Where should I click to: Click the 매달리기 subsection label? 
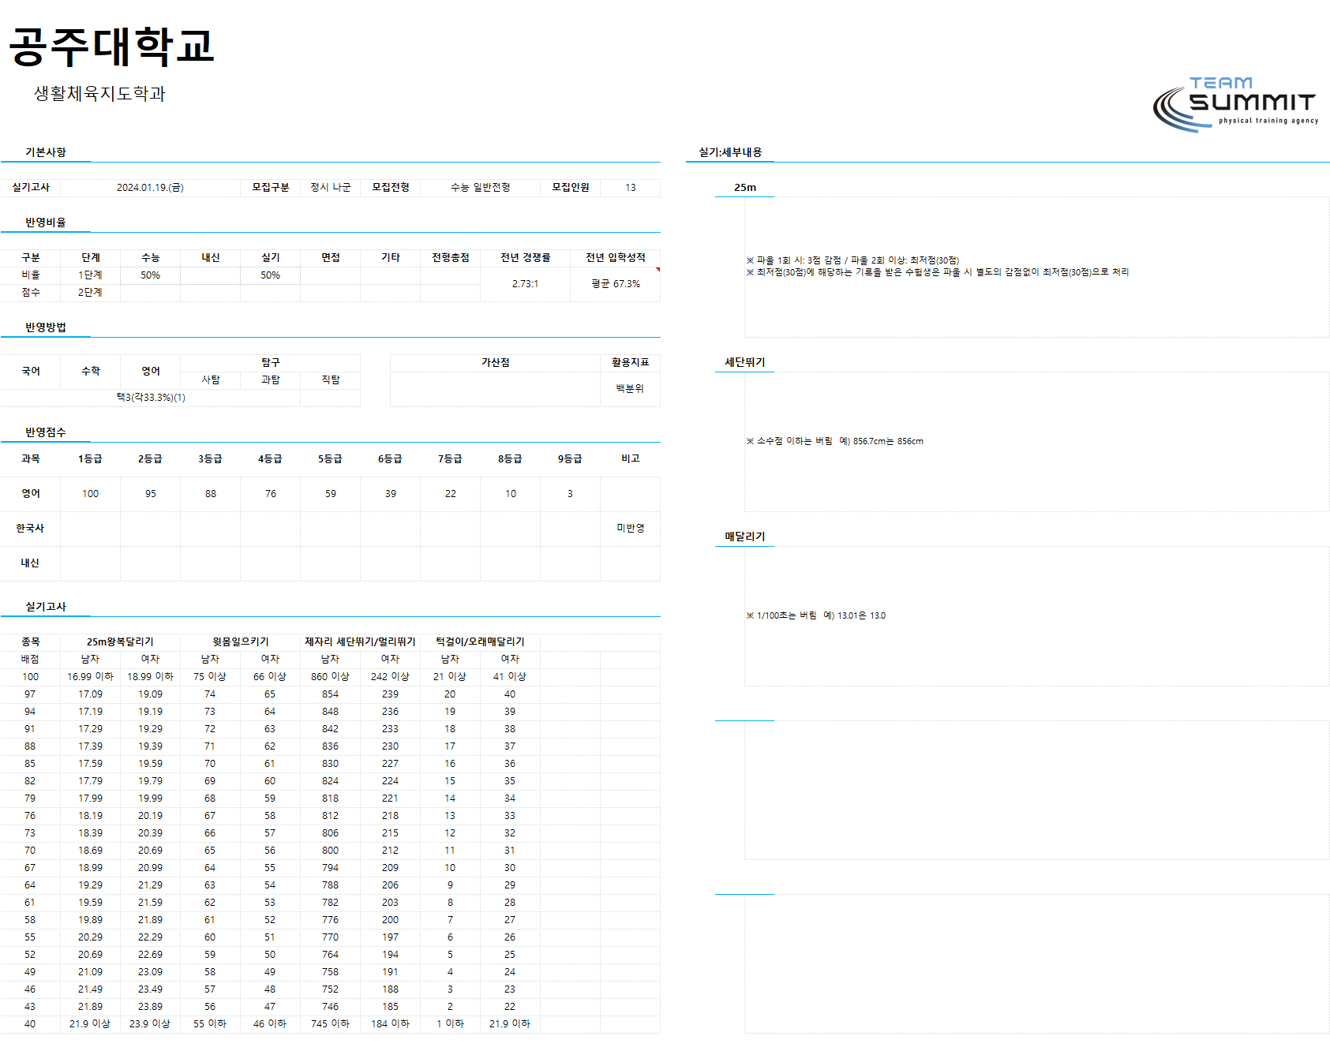tap(744, 537)
